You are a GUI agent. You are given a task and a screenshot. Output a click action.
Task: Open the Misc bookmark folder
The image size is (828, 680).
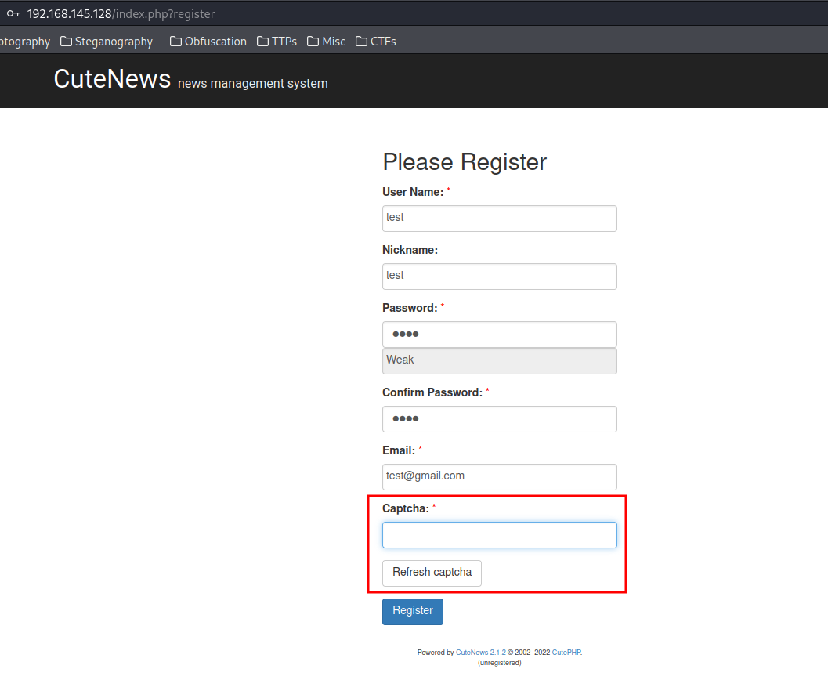click(327, 42)
